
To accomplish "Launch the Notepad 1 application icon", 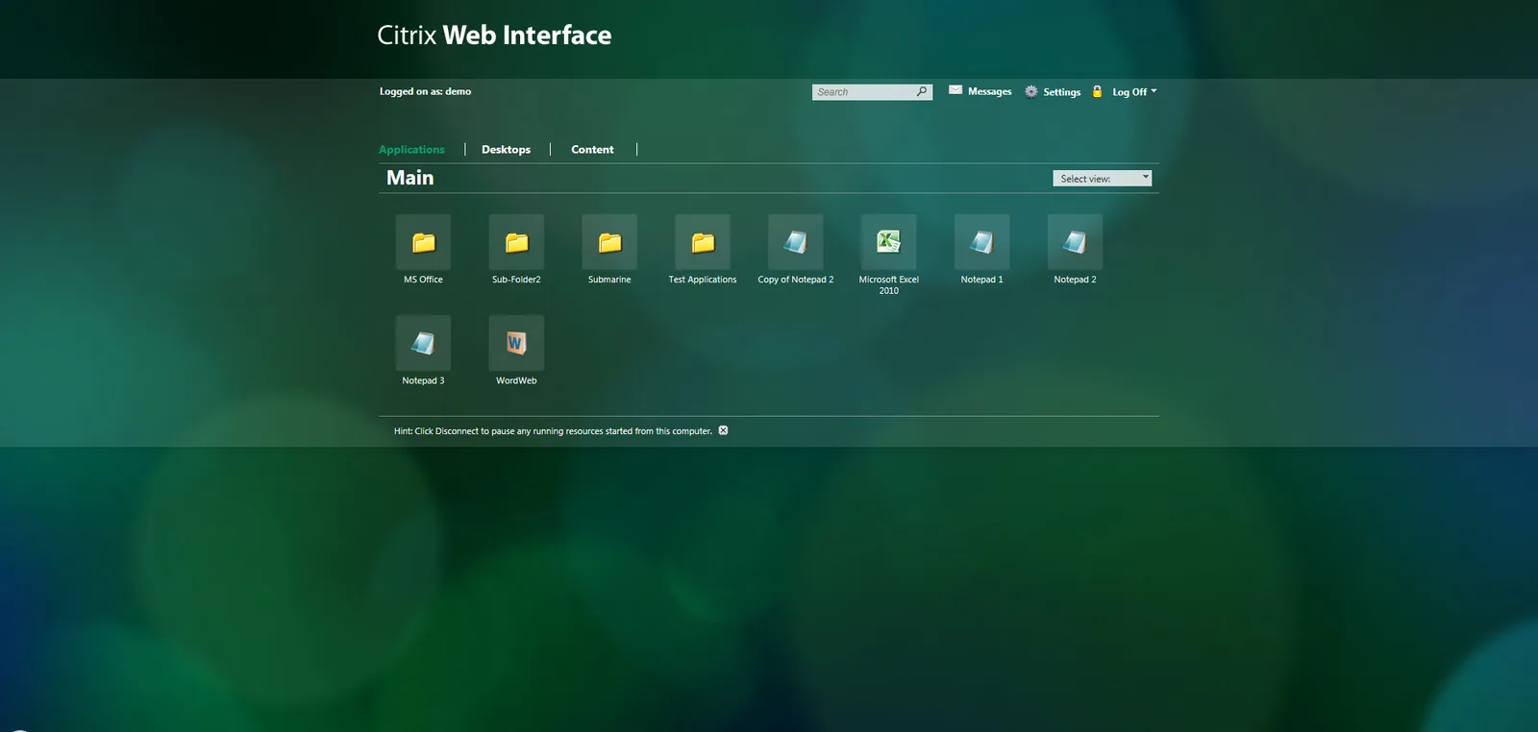I will pos(981,242).
